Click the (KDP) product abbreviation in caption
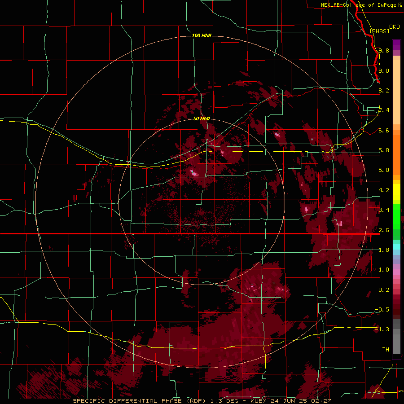The height and width of the screenshot is (404, 404). [196, 401]
